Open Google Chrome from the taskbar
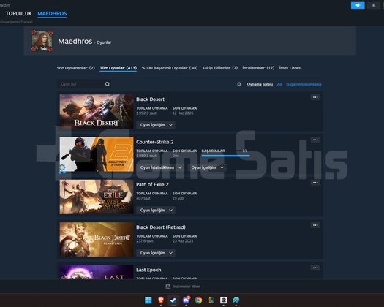Viewport: 384px width, 307px height. tap(198, 300)
